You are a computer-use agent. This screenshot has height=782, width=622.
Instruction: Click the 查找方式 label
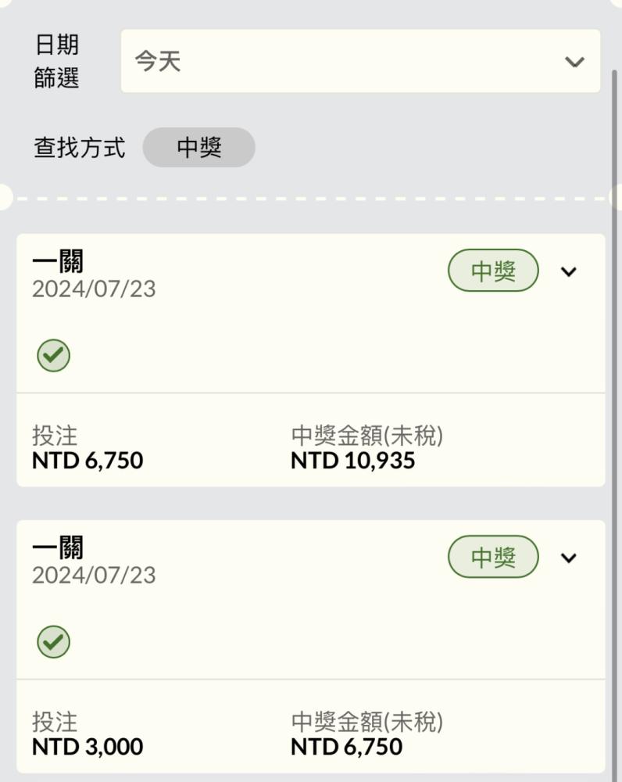pyautogui.click(x=79, y=148)
